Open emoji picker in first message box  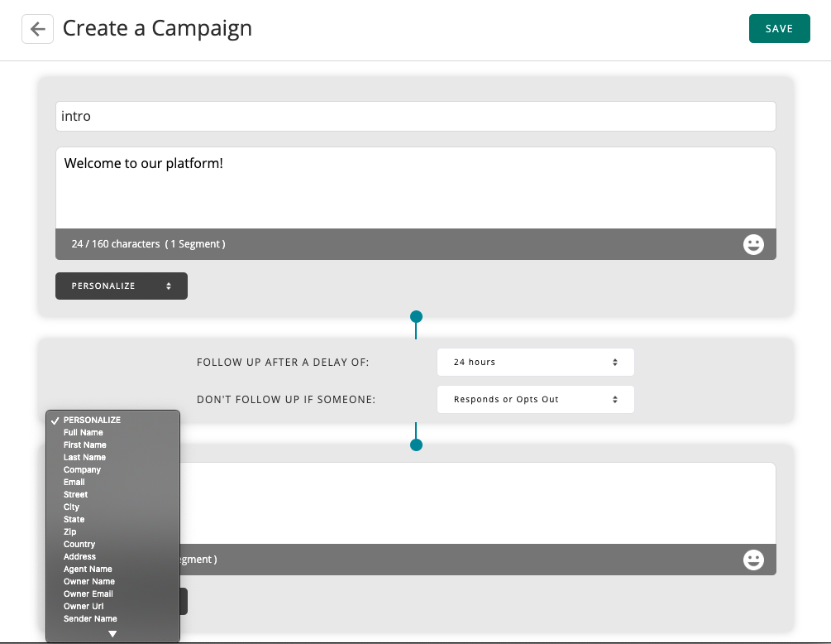point(753,244)
